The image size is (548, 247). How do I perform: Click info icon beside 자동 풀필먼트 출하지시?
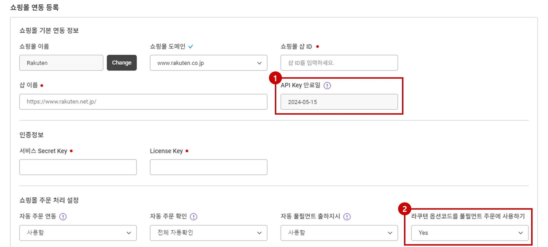pyautogui.click(x=347, y=217)
